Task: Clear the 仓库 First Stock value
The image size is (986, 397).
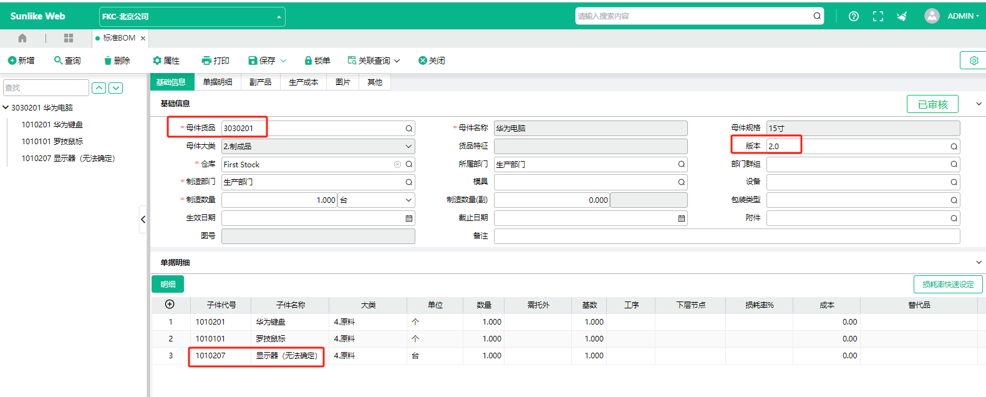Action: (x=397, y=164)
